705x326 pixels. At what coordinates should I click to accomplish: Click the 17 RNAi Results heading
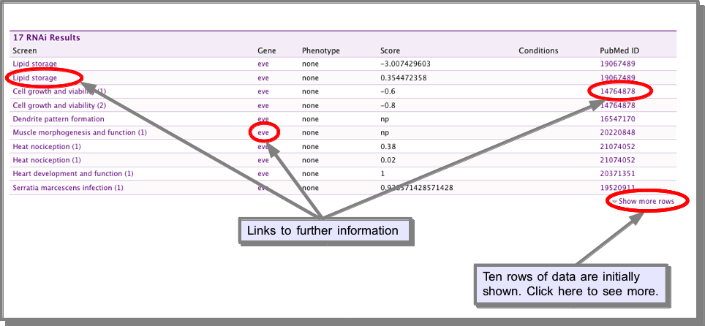(46, 38)
